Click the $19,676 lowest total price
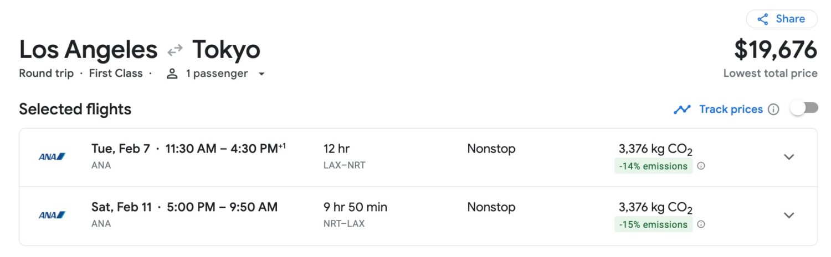831x257 pixels. (776, 50)
